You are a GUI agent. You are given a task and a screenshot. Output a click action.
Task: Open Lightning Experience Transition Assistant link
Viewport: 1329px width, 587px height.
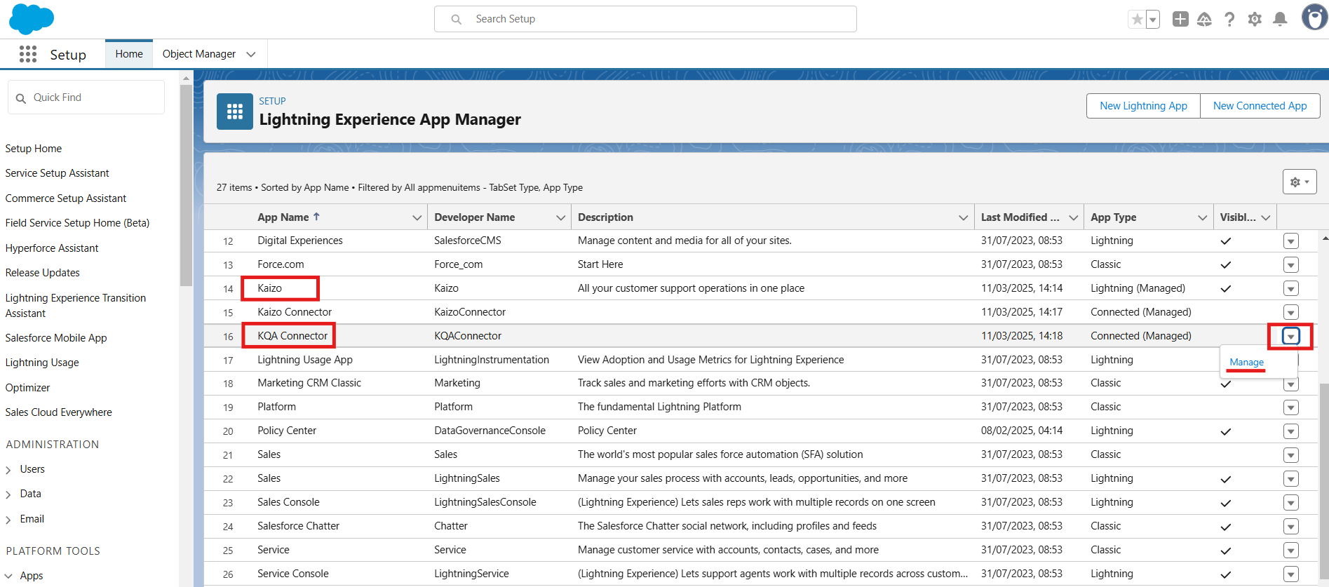(76, 305)
